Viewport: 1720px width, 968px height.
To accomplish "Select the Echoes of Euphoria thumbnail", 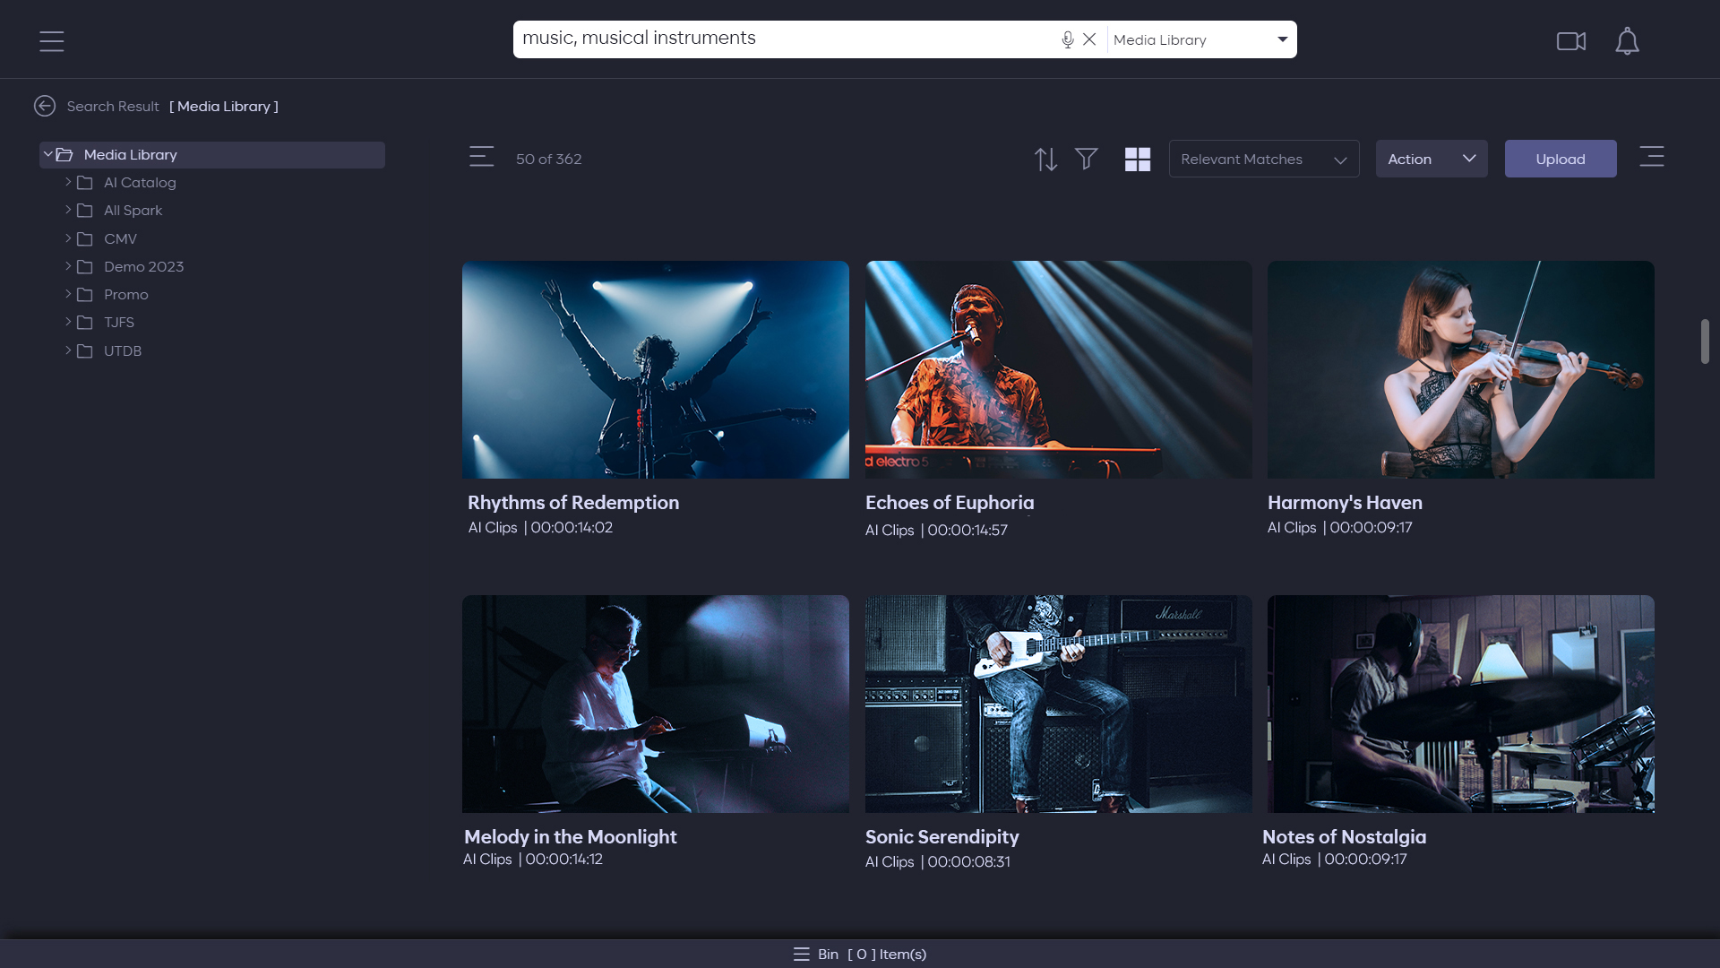I will point(1058,369).
